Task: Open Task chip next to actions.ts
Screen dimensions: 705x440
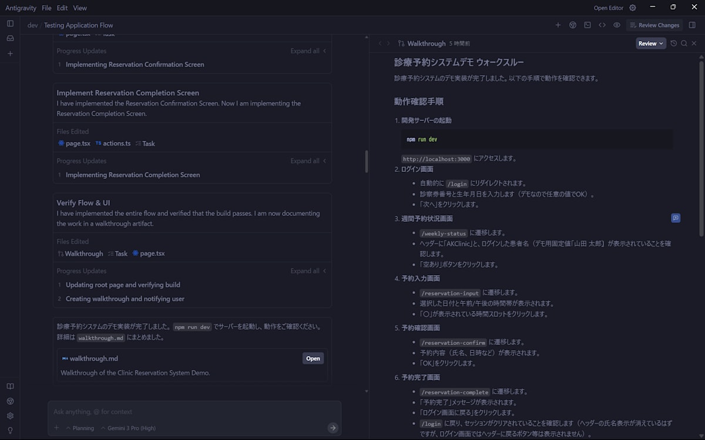Action: pyautogui.click(x=145, y=143)
